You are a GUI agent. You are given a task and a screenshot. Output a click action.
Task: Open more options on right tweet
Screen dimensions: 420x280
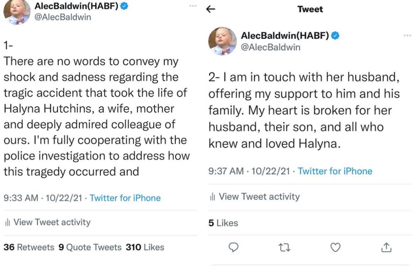(407, 36)
